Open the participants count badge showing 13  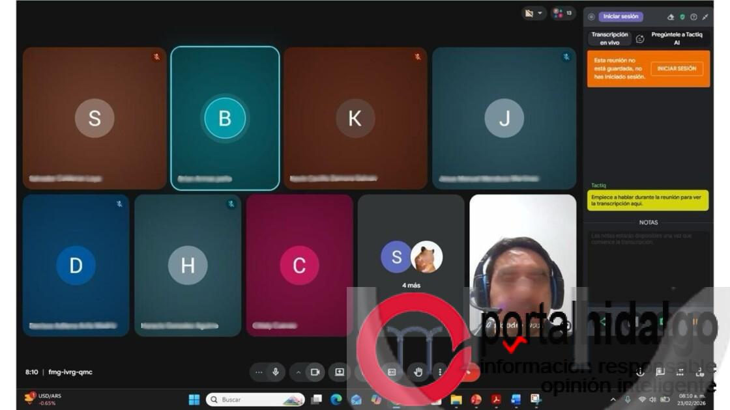(563, 13)
